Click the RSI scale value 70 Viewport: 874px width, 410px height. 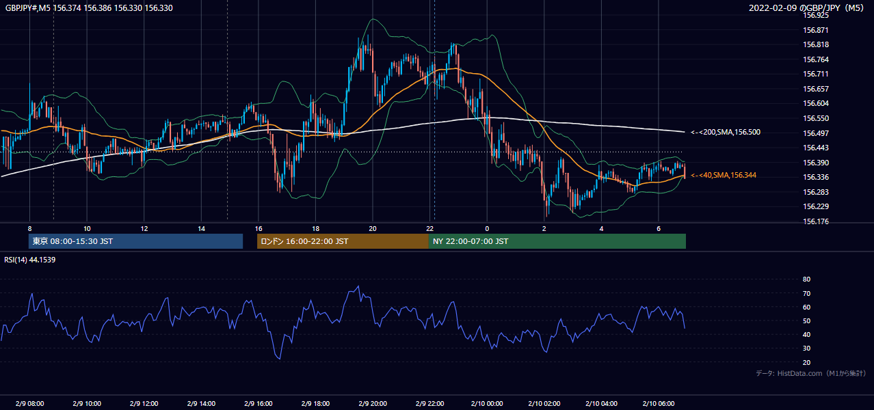coord(806,293)
